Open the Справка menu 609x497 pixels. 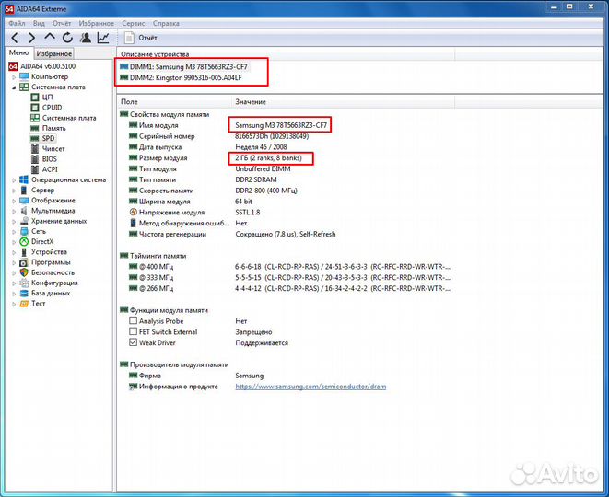[166, 23]
